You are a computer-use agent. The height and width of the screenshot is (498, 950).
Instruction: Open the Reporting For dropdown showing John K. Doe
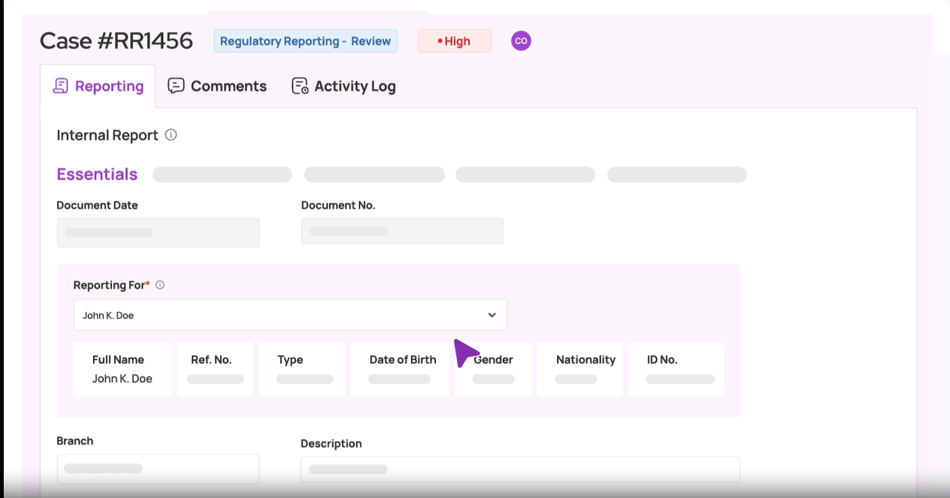coord(290,314)
